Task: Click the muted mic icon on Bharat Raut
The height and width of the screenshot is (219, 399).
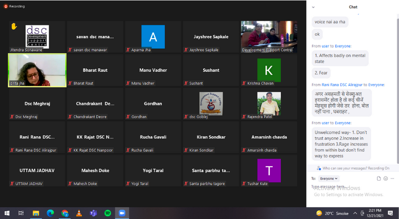Action: pos(70,83)
